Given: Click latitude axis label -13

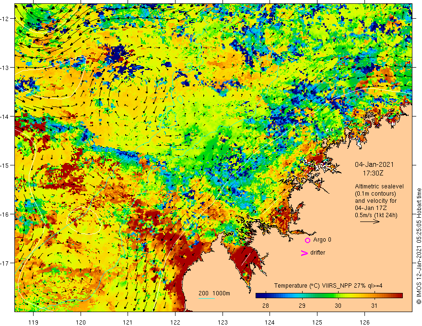Looking at the screenshot, I should [5, 68].
